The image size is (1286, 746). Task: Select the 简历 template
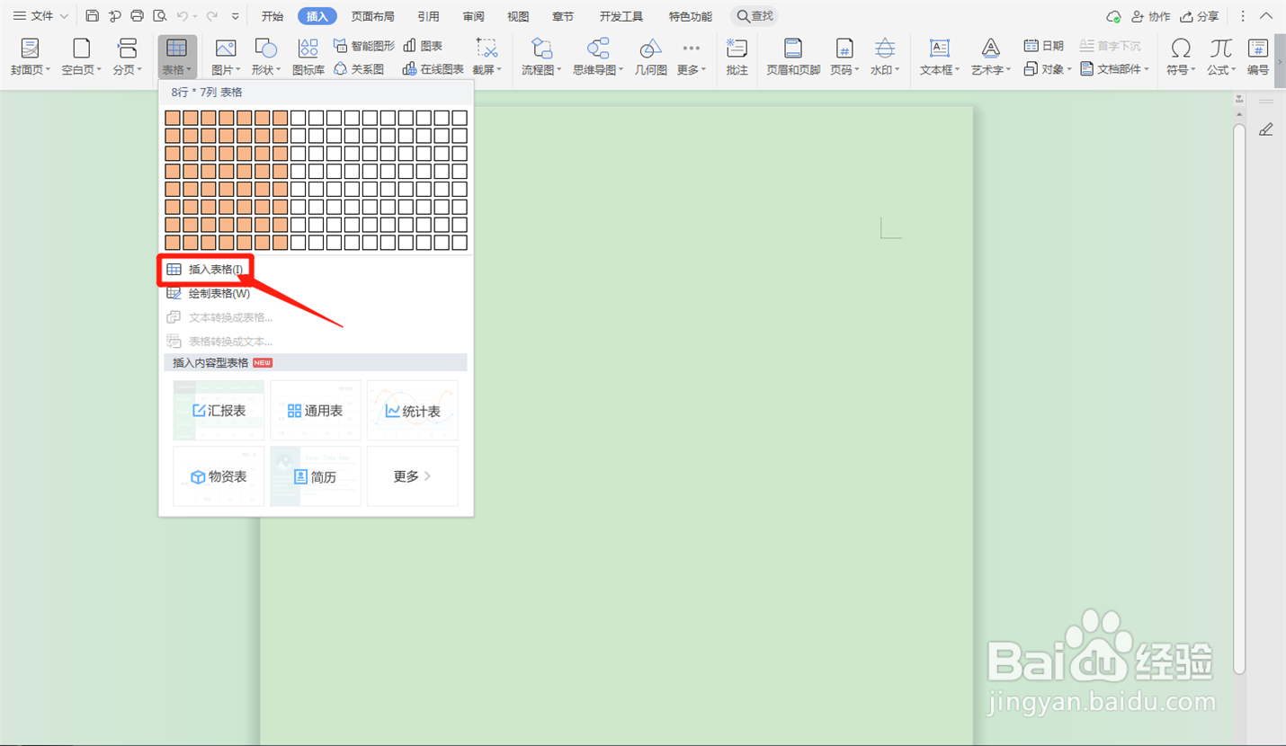[316, 476]
